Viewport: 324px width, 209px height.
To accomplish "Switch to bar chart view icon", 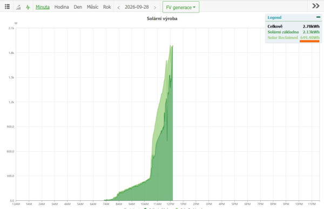I will coord(18,7).
